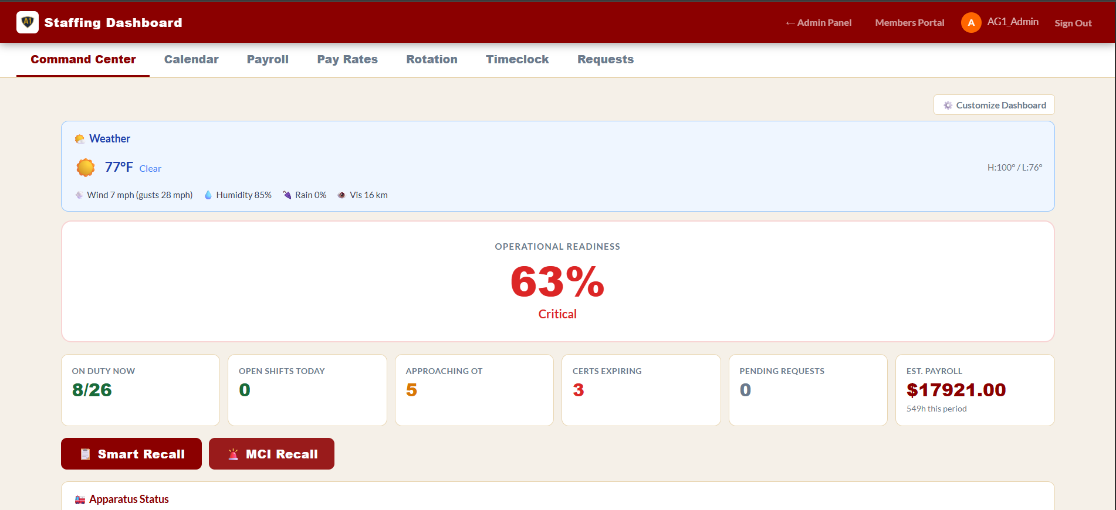Go back to the Admin Panel
1116x510 pixels.
pyautogui.click(x=819, y=22)
